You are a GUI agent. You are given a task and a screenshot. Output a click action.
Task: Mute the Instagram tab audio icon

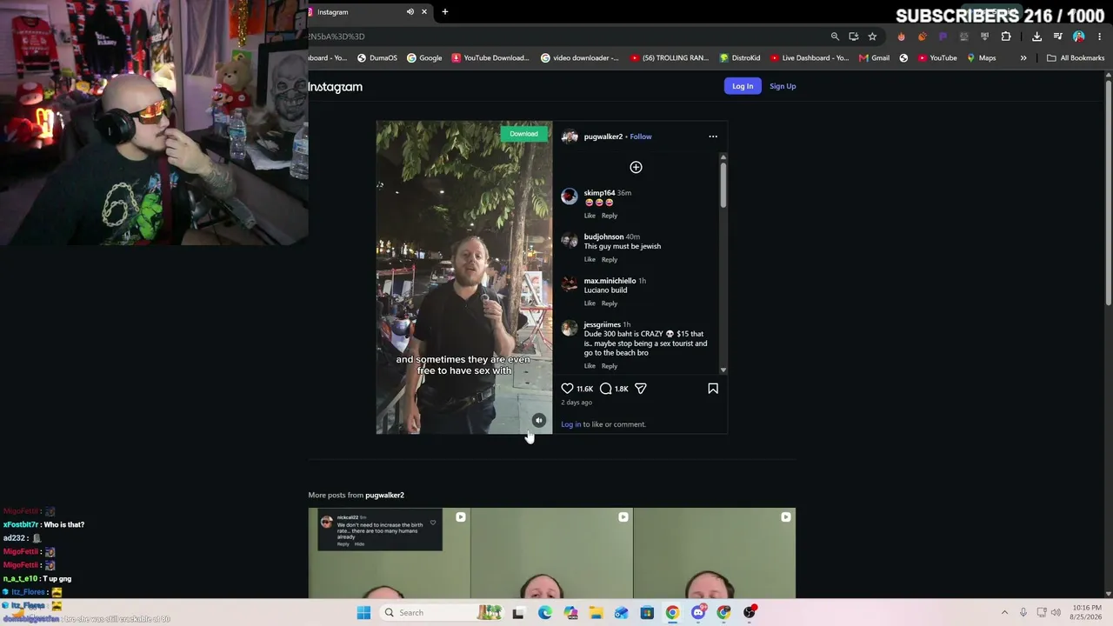coord(410,12)
